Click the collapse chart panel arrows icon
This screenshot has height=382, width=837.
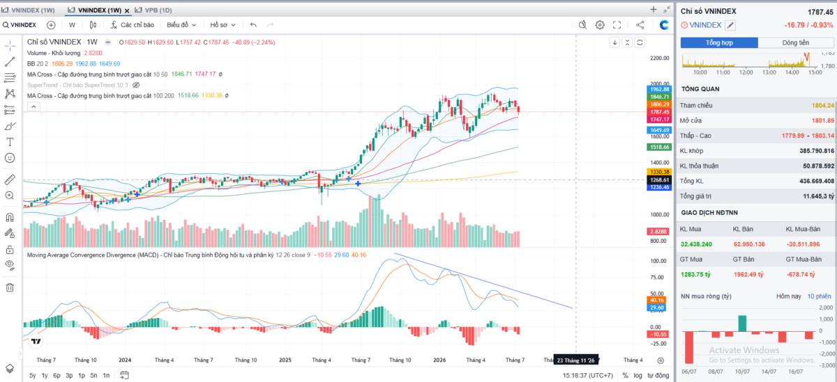click(668, 9)
